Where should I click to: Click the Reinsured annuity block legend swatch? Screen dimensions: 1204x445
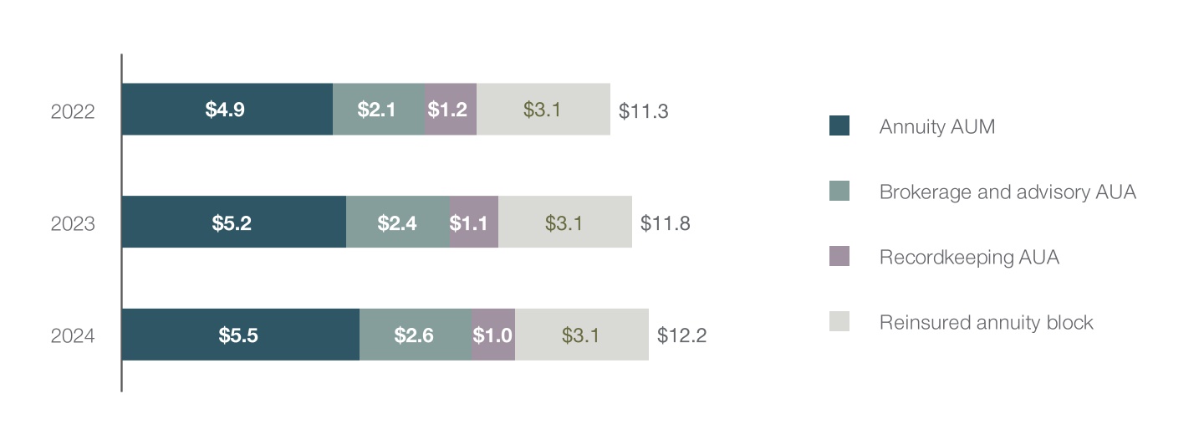pyautogui.click(x=839, y=321)
